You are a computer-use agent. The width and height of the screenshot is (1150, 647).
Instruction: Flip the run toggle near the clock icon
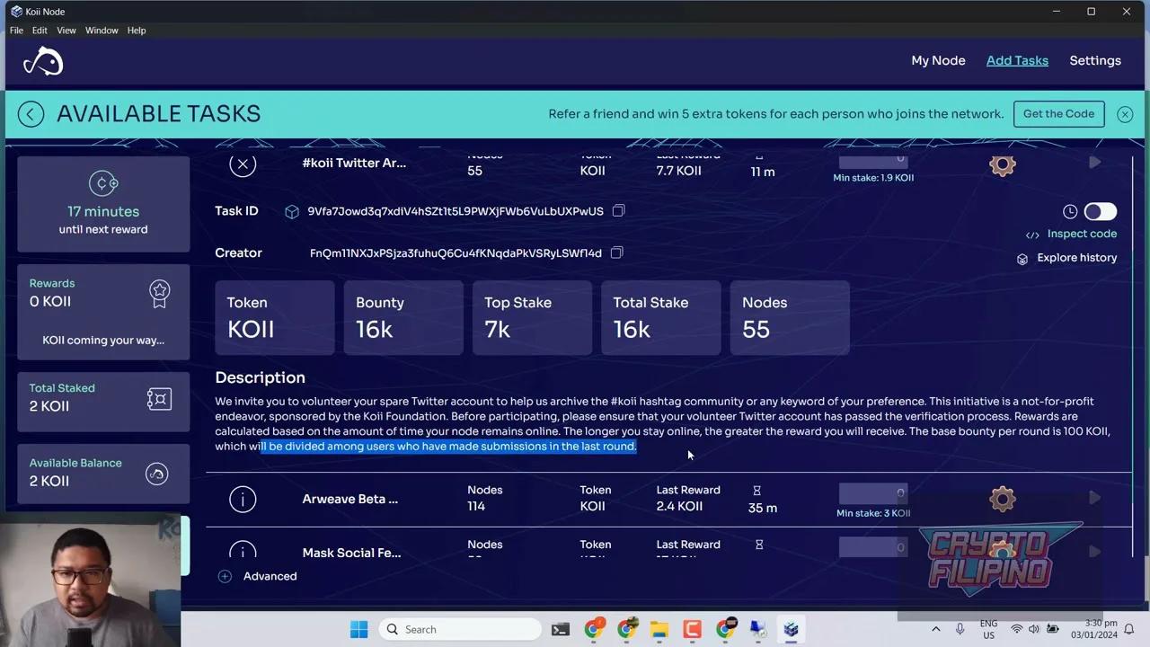(1100, 211)
